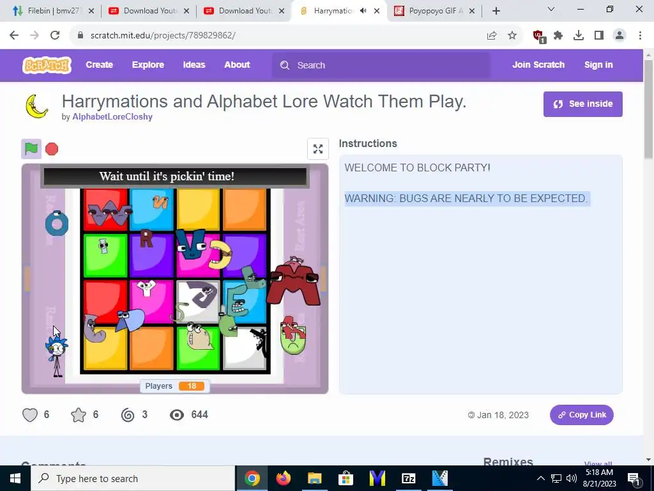The image size is (654, 491).
Task: Click the magnifier icon in Scratch search
Action: click(285, 65)
